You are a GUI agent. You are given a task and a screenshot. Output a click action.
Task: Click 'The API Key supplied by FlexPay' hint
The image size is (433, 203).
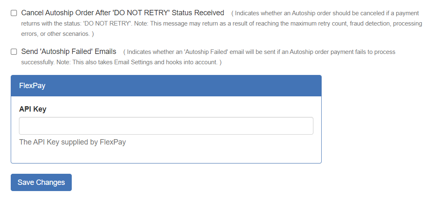73,142
